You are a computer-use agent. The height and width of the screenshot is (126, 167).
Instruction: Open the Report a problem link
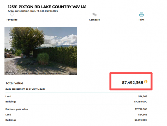tap(29, 74)
